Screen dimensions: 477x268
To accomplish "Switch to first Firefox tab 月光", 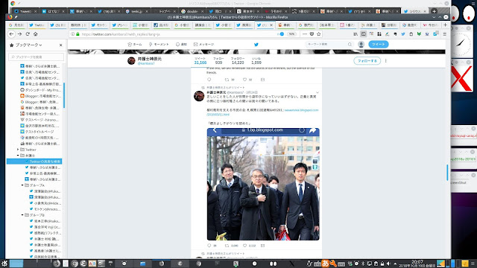I will coord(17,25).
